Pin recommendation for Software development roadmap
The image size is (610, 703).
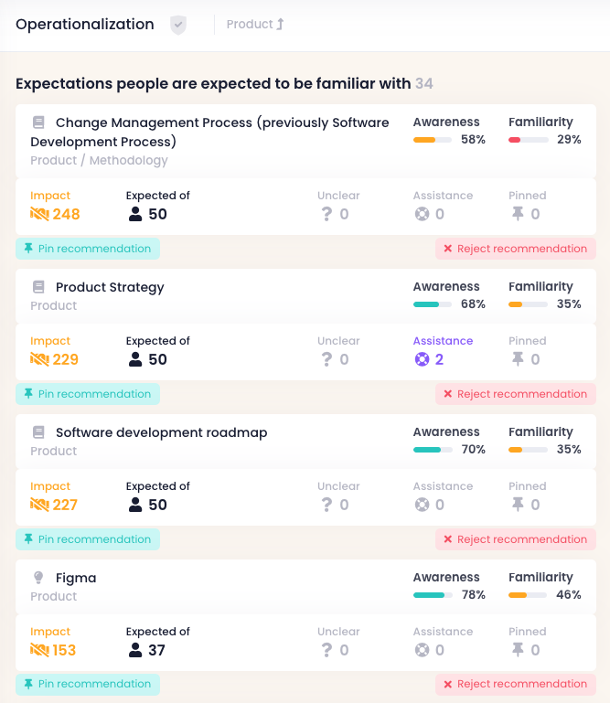(88, 539)
